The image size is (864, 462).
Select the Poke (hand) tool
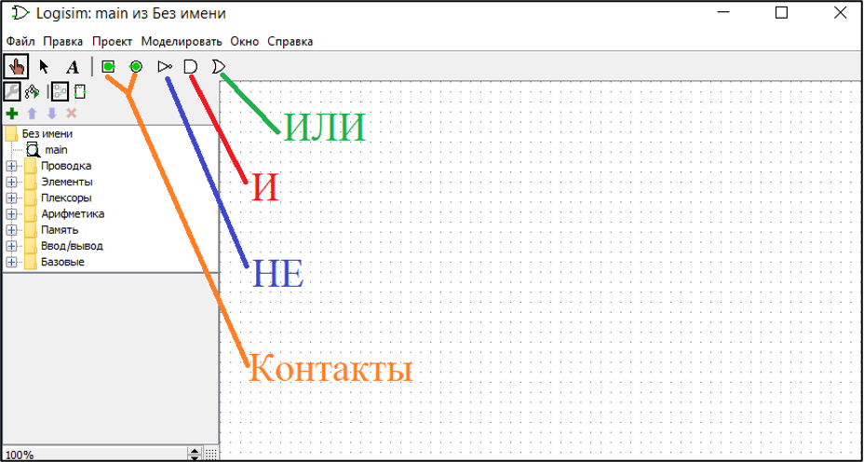(16, 67)
